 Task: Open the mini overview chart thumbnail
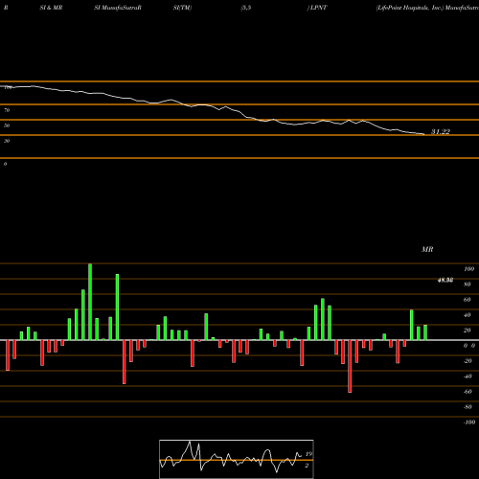tap(237, 459)
